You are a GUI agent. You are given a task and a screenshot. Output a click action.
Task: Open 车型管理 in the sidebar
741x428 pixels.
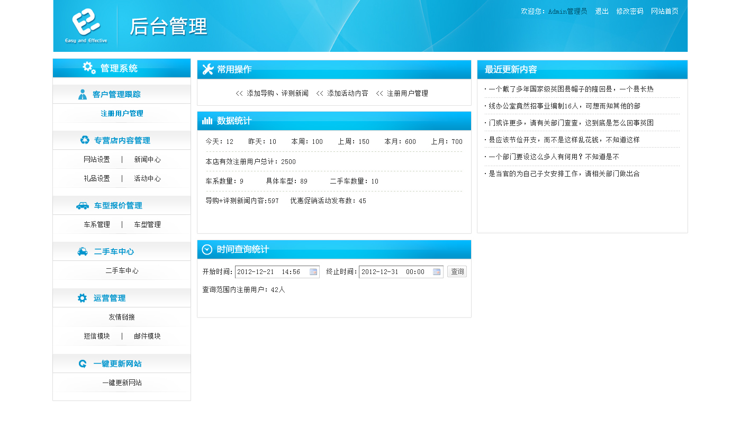pyautogui.click(x=147, y=225)
